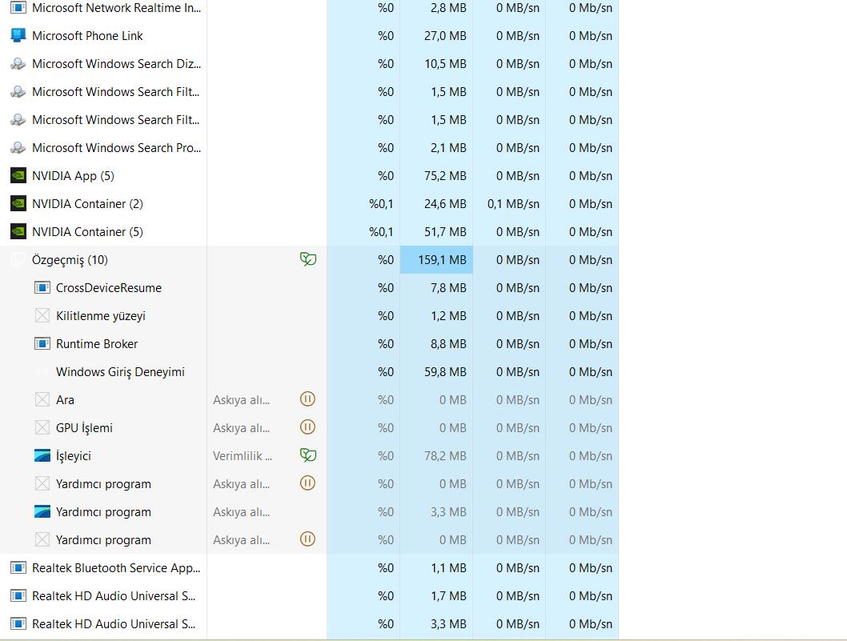Screen dimensions: 847x641
Task: Click Askıya alı... status on Ara row
Action: pos(242,400)
